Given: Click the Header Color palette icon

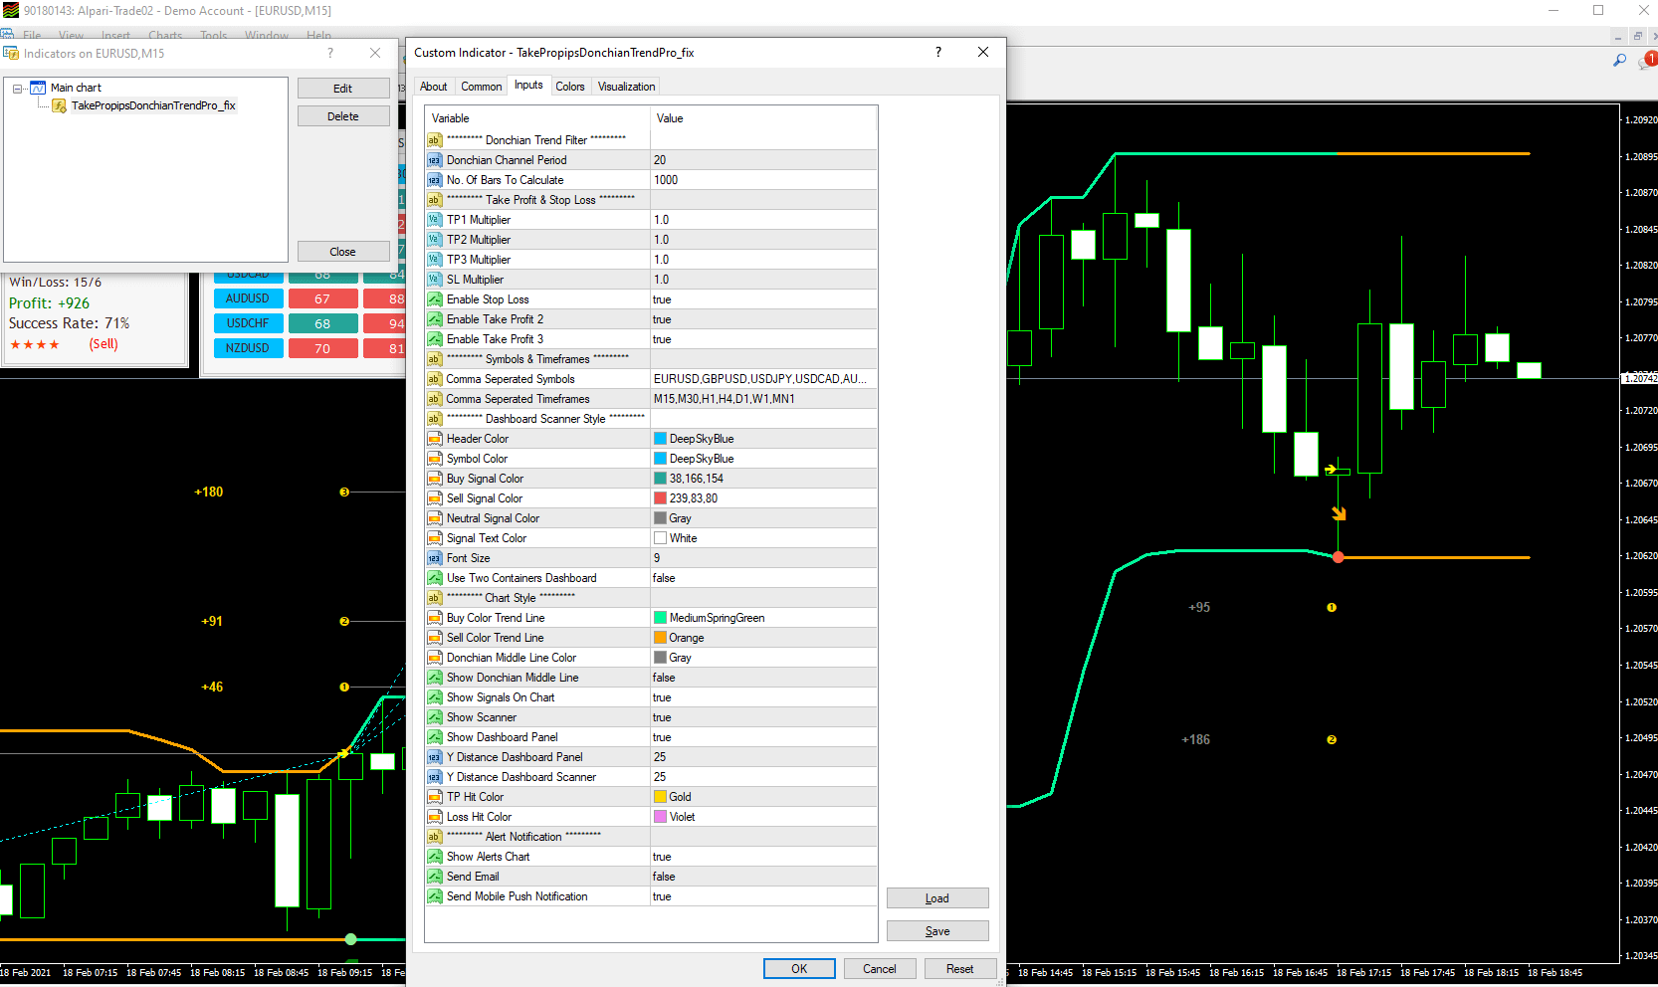Looking at the screenshot, I should (x=434, y=439).
